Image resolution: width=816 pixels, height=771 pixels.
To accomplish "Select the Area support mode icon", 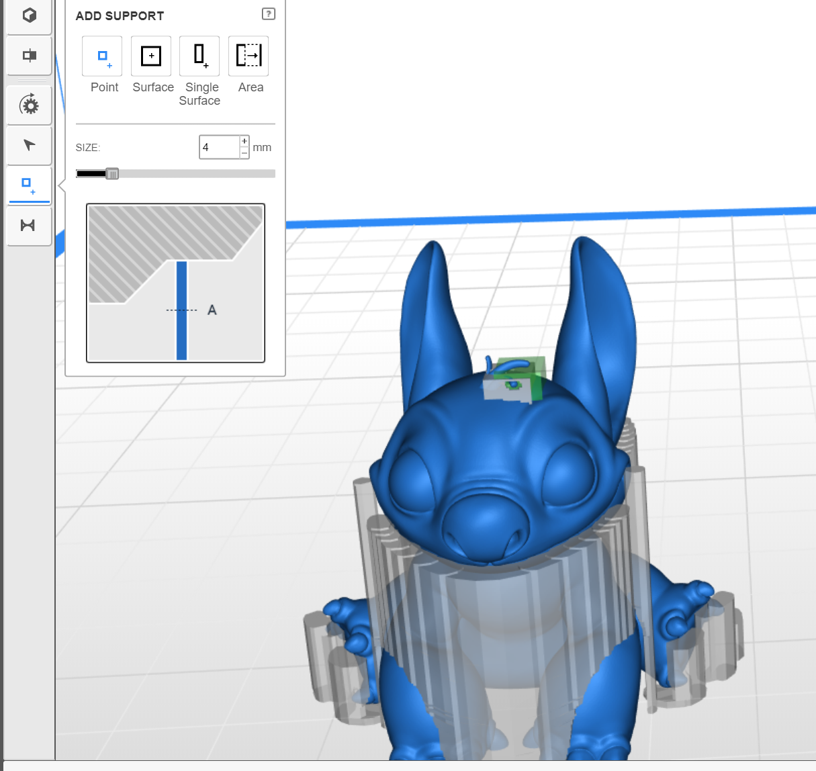I will 248,56.
